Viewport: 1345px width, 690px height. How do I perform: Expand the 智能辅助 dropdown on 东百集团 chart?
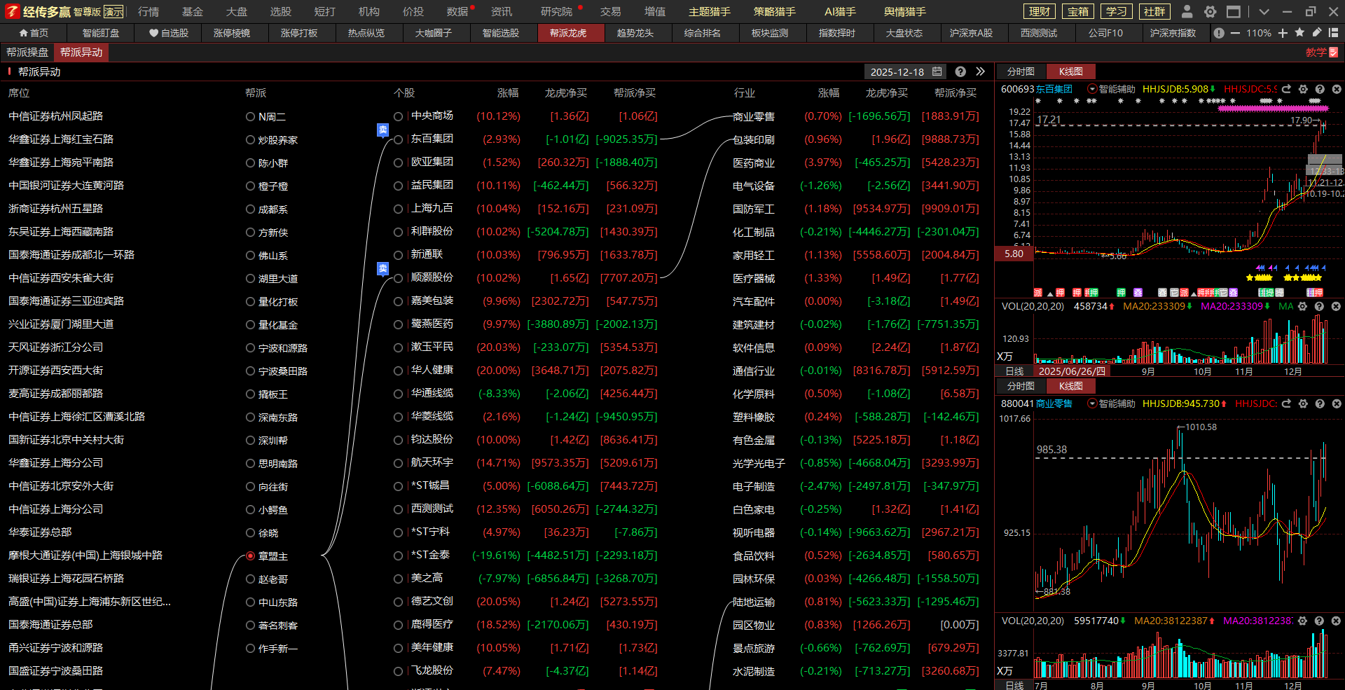tap(1091, 89)
